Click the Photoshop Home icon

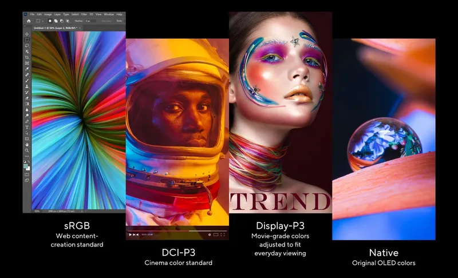point(29,21)
